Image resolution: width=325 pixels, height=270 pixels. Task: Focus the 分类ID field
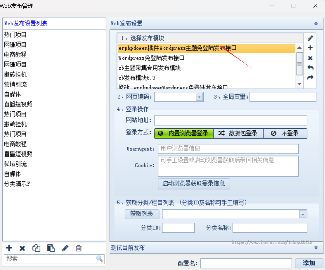click(178, 228)
